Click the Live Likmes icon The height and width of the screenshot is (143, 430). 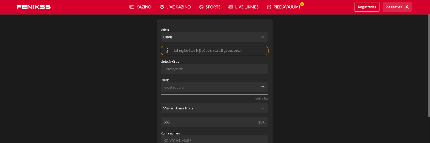pyautogui.click(x=231, y=7)
